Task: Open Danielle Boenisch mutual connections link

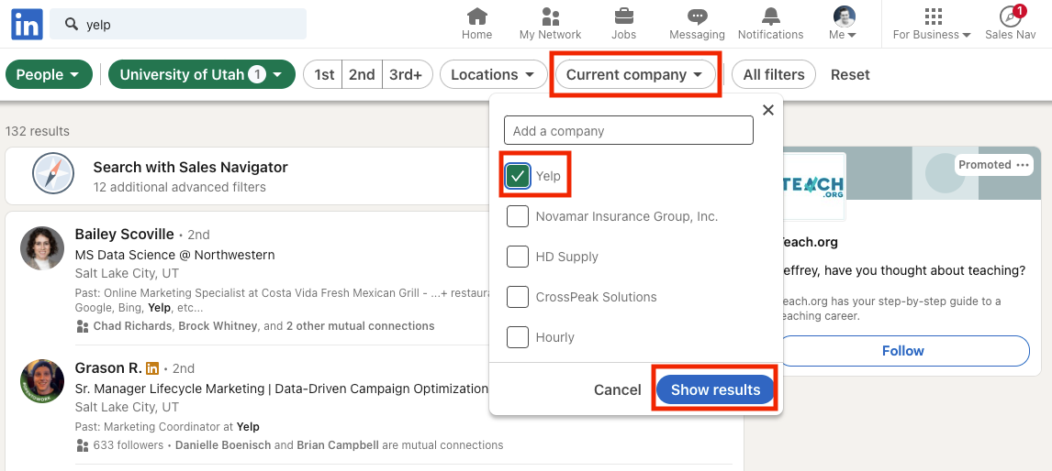Action: click(x=224, y=444)
